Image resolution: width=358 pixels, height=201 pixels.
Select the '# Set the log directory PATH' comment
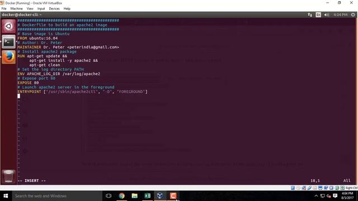click(x=51, y=69)
